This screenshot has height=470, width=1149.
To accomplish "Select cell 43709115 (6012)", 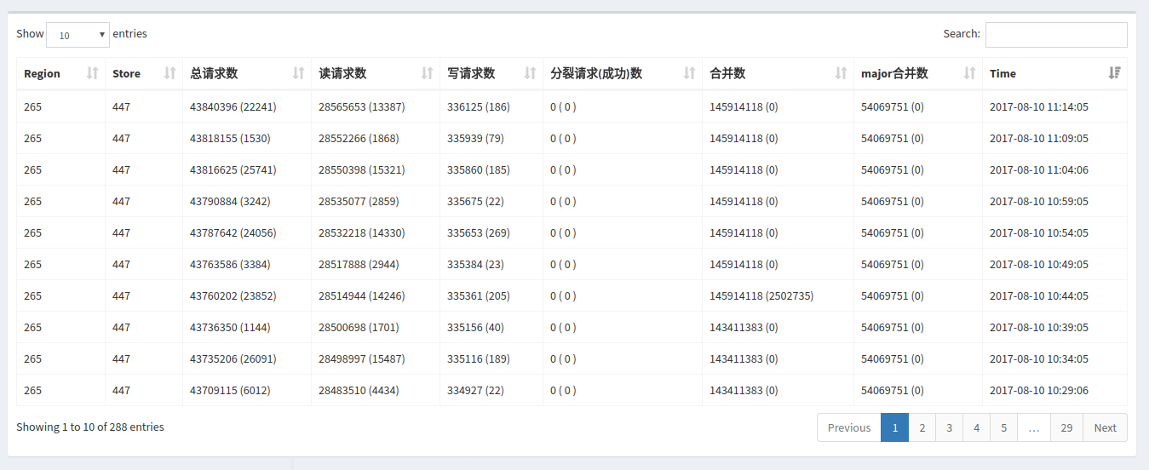I will coord(230,390).
